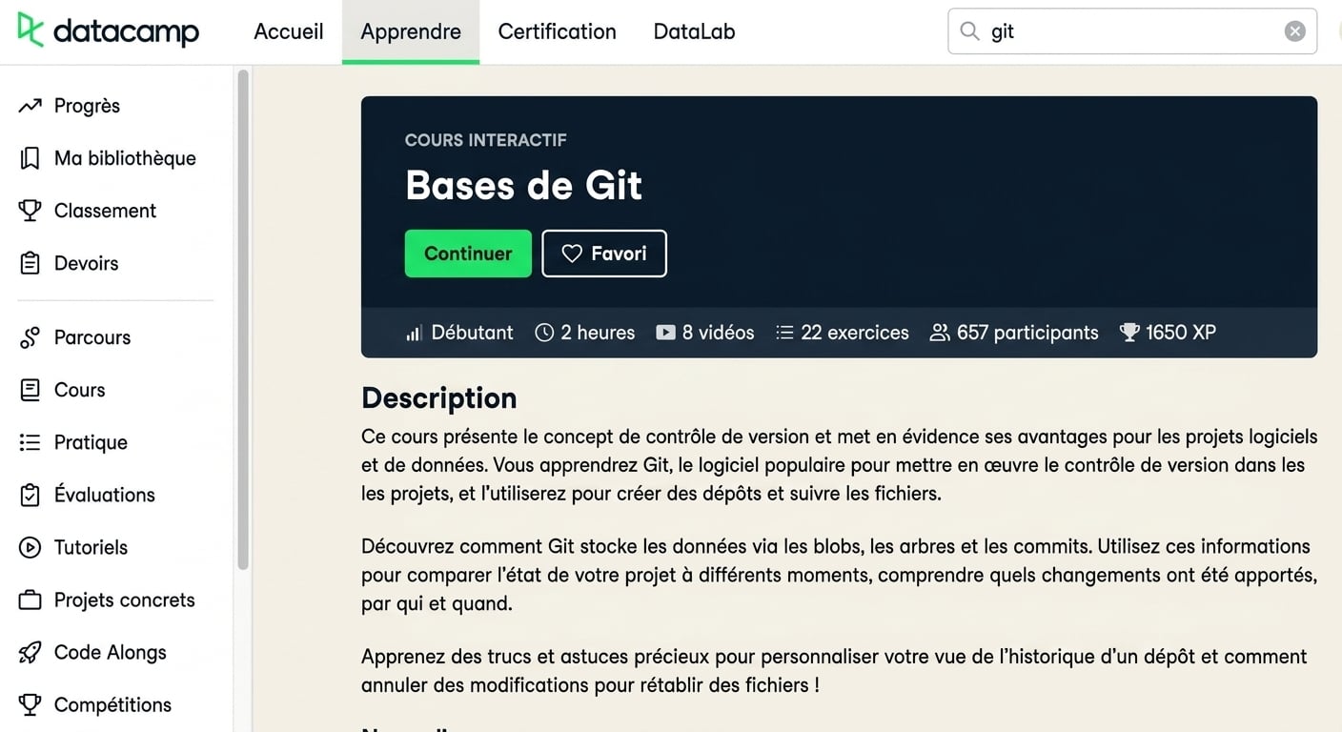Viewport: 1342px width, 732px height.
Task: Click the Cours document icon
Action: [x=30, y=390]
